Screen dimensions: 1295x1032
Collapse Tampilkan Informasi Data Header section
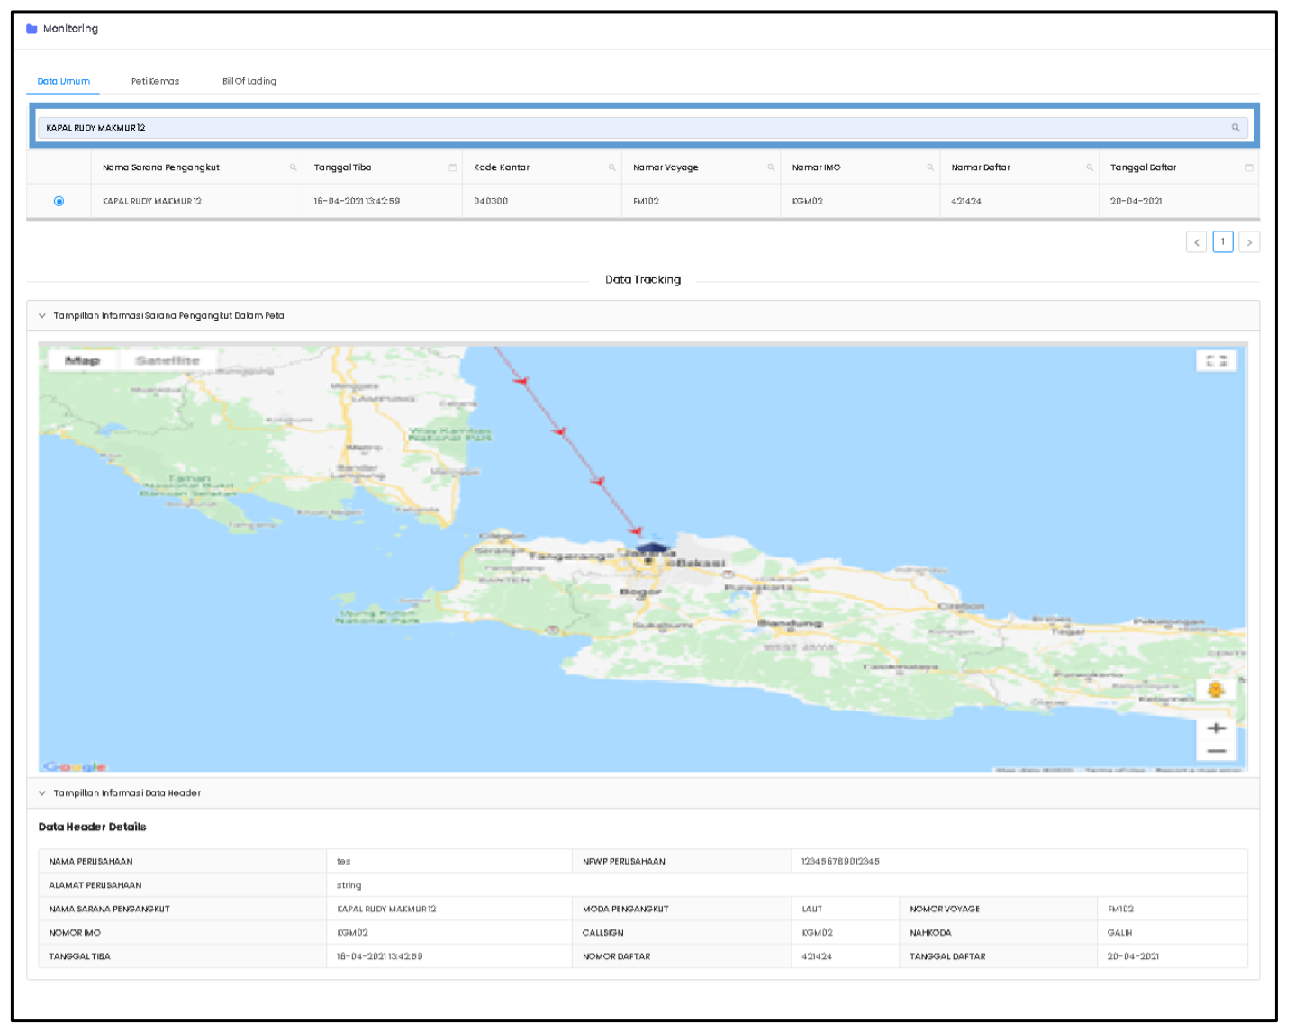42,793
